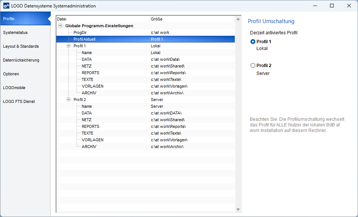
Task: Open the LOGO FTS Dienst section
Action: [25, 101]
